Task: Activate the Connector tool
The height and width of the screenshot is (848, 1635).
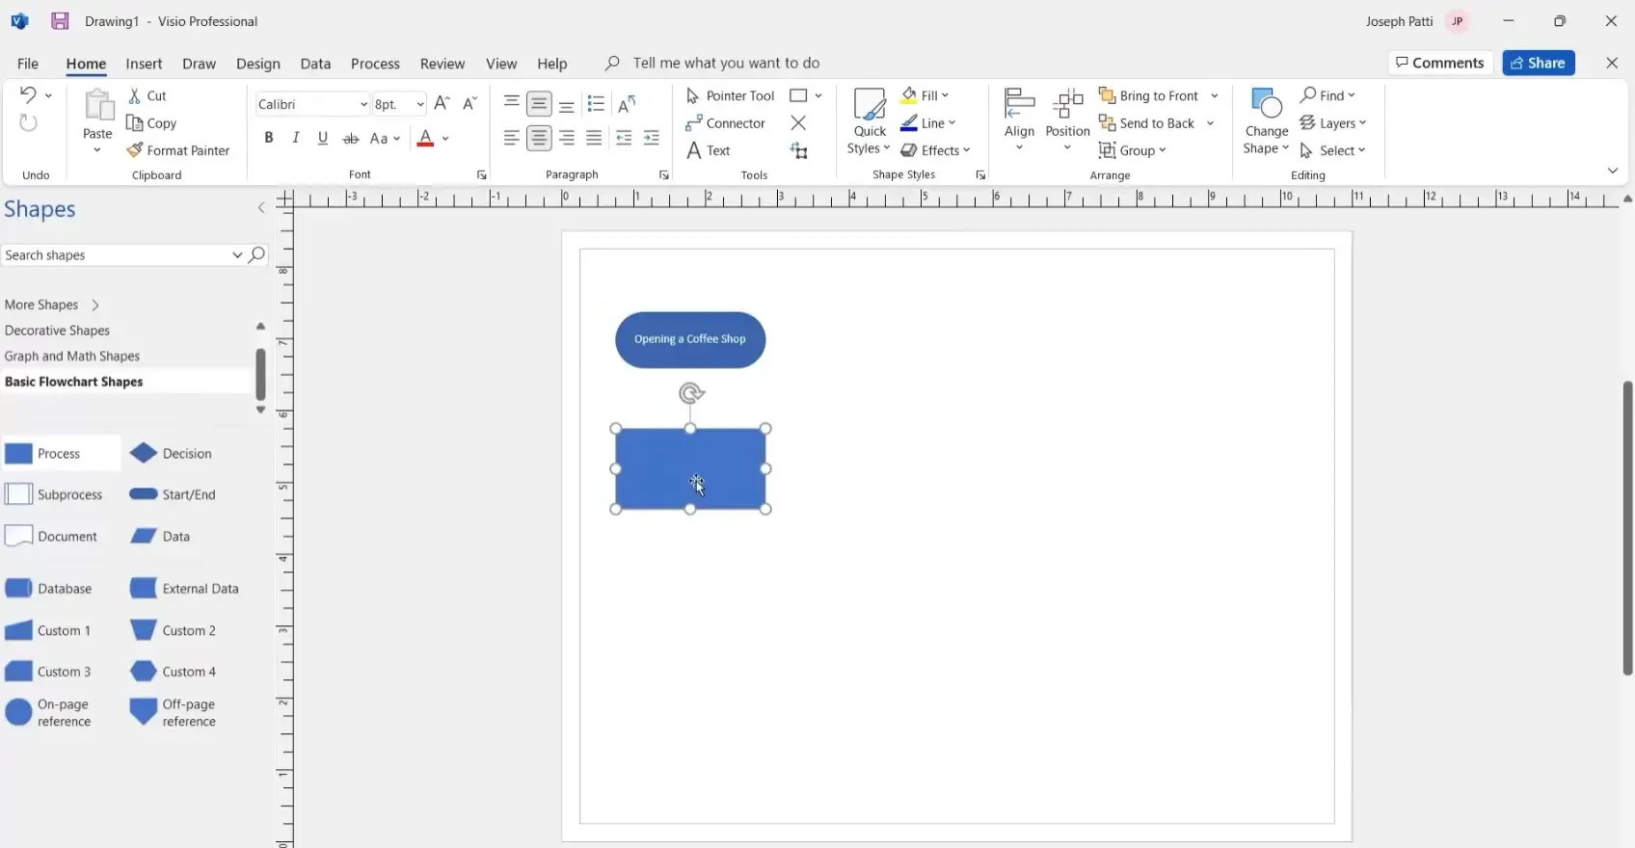Action: [x=725, y=123]
